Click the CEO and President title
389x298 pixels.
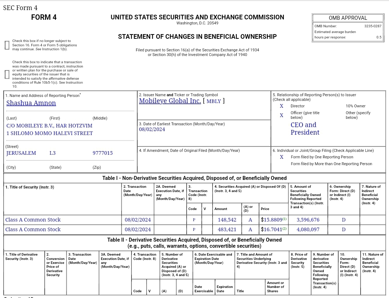pos(305,129)
